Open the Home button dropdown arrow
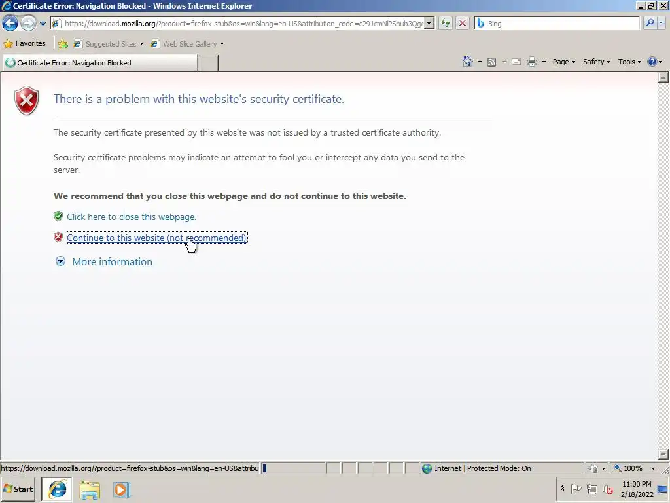 pyautogui.click(x=480, y=62)
